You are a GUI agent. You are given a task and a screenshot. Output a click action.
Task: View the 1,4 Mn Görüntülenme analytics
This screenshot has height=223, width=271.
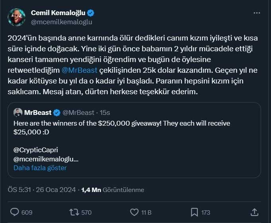(113, 190)
